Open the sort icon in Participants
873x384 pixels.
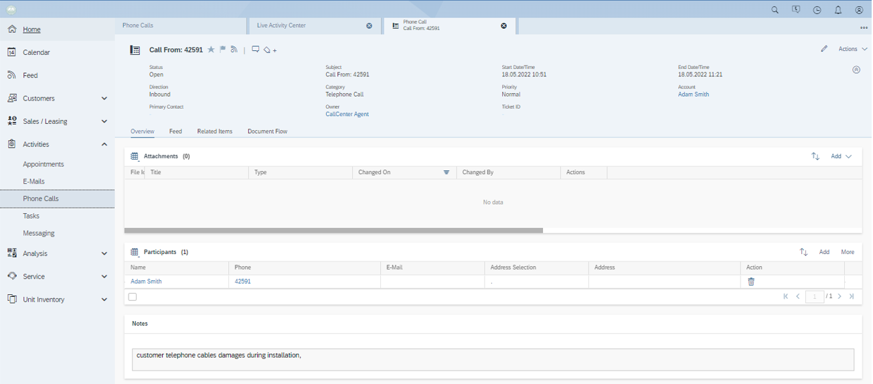coord(803,252)
